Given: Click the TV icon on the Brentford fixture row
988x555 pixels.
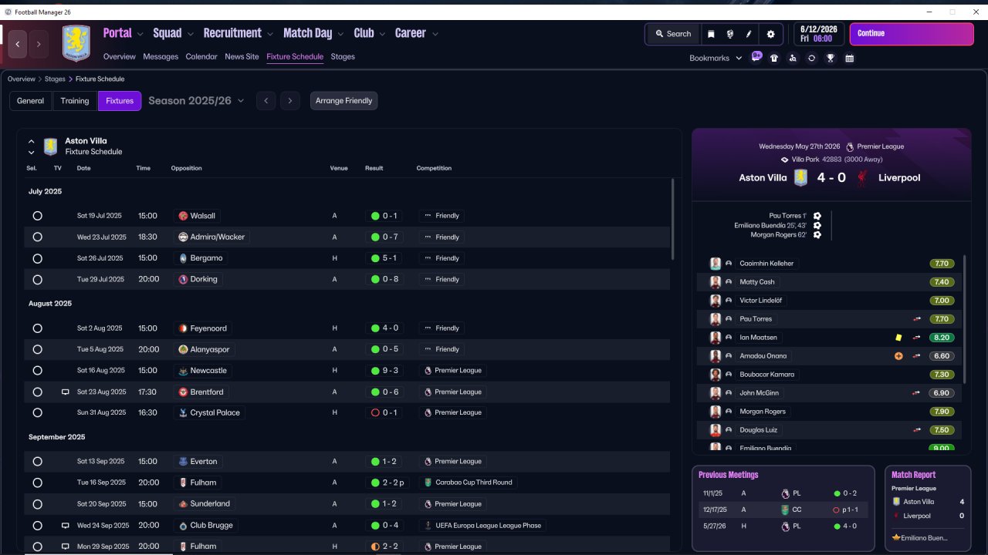Looking at the screenshot, I should coord(65,392).
